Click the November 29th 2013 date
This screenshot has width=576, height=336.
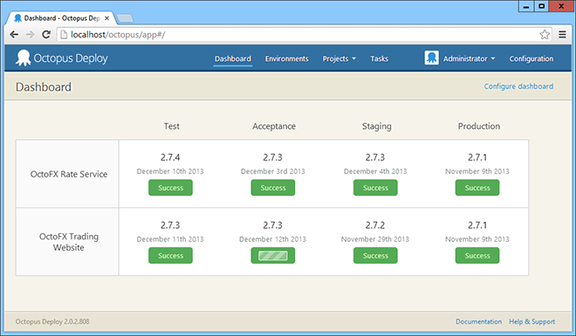tap(375, 239)
